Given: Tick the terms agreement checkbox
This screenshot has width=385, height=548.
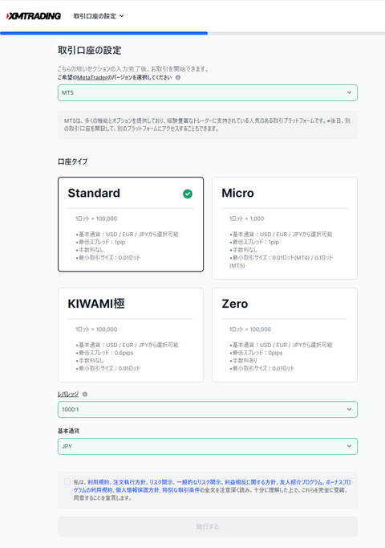Looking at the screenshot, I should (x=67, y=481).
